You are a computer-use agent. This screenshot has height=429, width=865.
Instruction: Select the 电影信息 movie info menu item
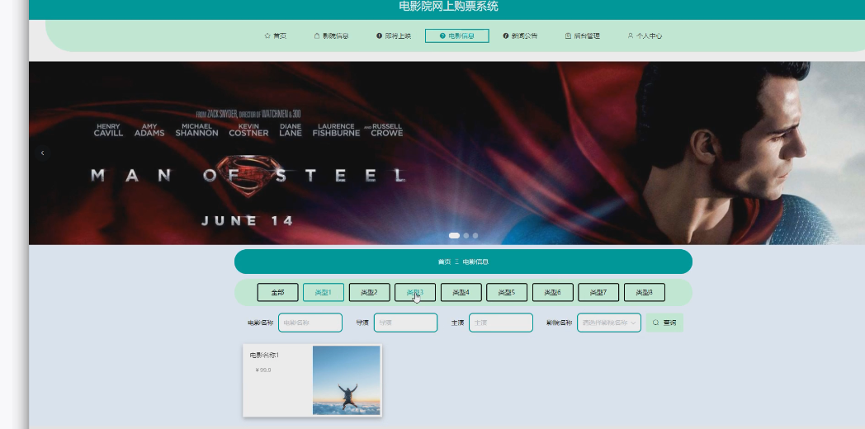tap(456, 35)
